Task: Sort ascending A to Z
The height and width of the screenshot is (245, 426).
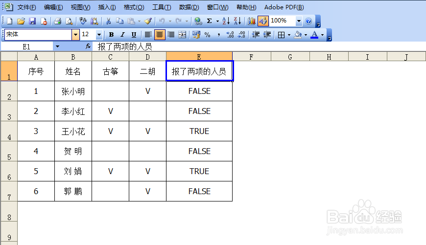Action: coord(226,21)
